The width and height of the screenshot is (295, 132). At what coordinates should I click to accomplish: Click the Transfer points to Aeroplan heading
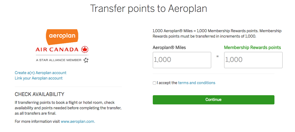148,8
